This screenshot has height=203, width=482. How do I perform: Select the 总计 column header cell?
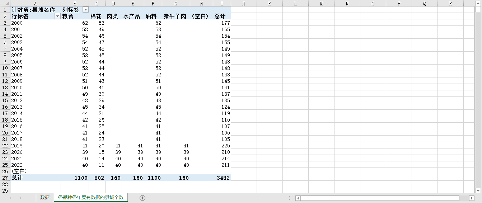222,16
